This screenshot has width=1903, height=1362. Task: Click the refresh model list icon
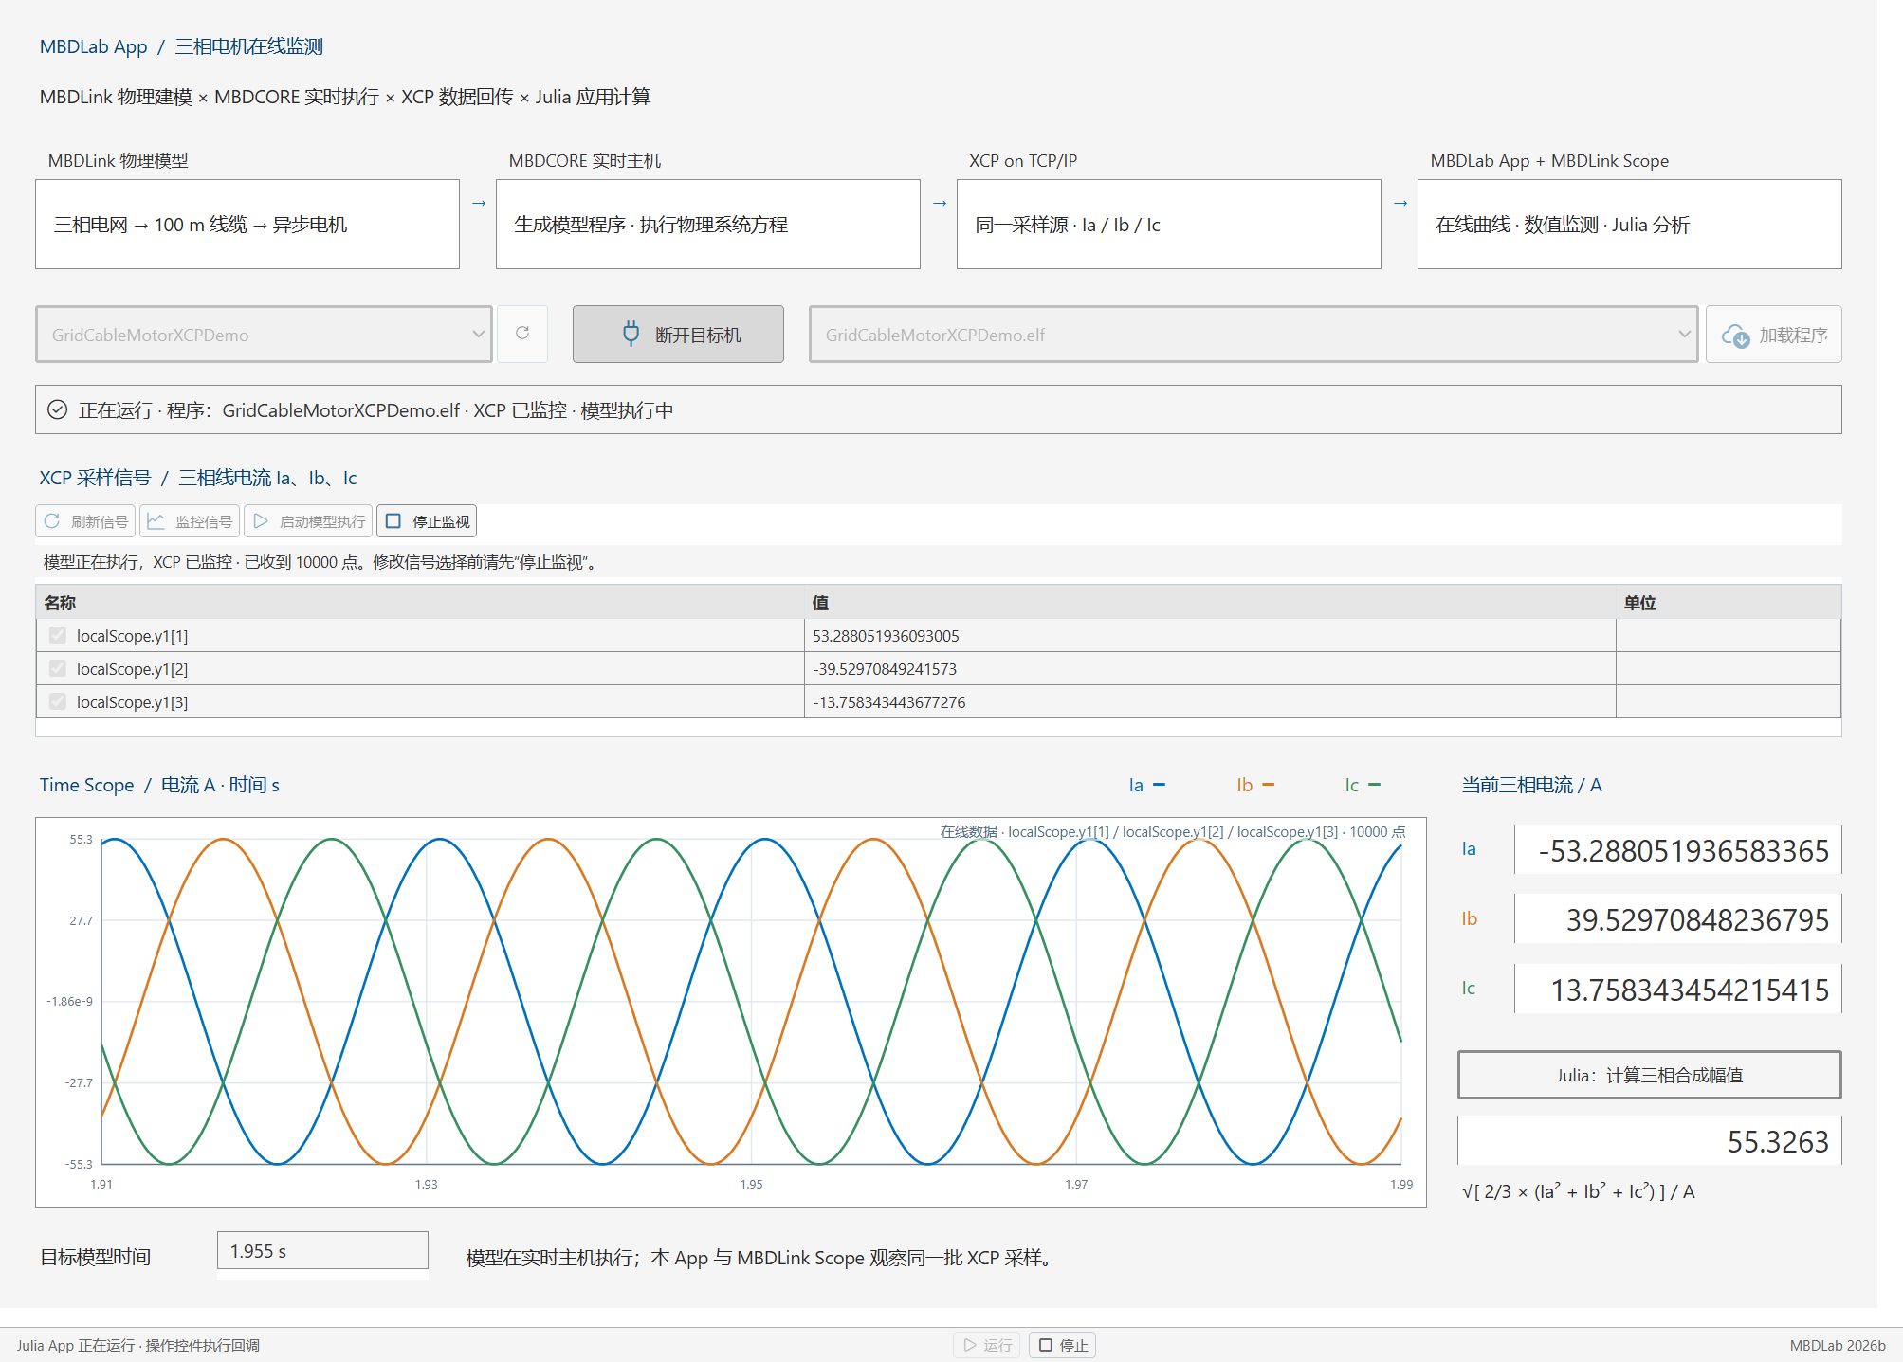pos(522,334)
